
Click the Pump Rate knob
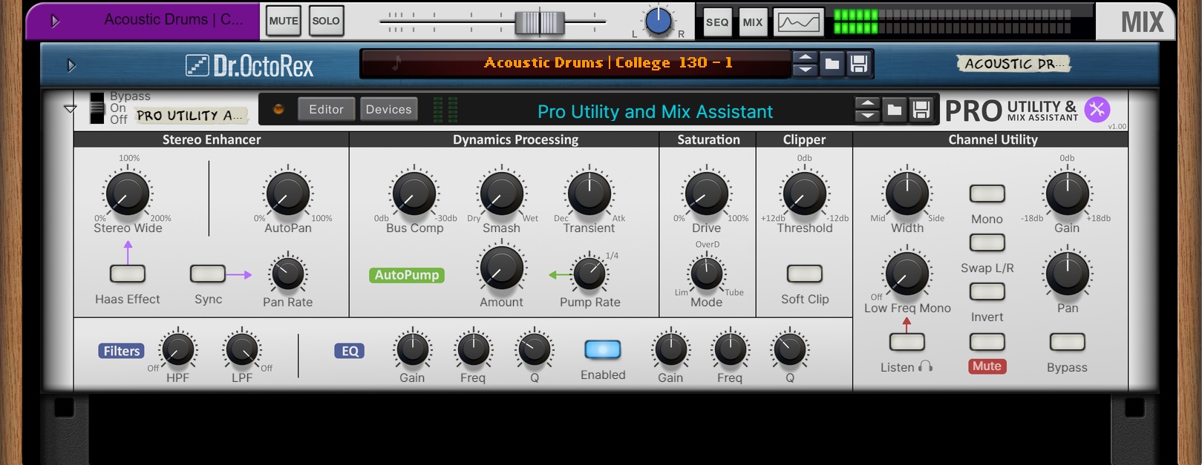pyautogui.click(x=589, y=273)
